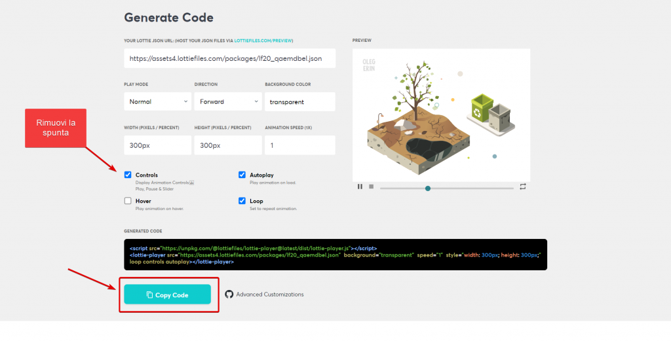Untick the Loop checkbox
The height and width of the screenshot is (341, 671).
(x=242, y=201)
